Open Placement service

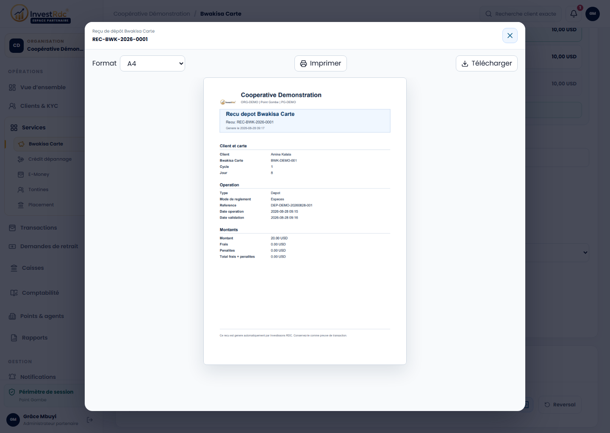(x=41, y=205)
